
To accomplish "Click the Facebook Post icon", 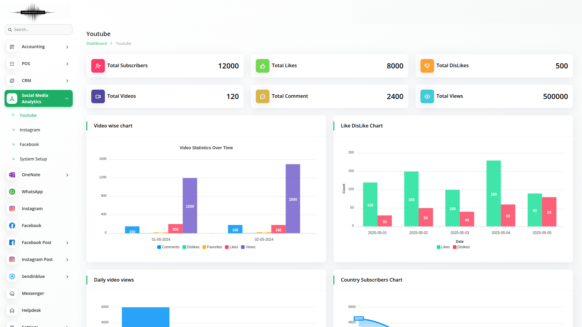I will pyautogui.click(x=12, y=243).
